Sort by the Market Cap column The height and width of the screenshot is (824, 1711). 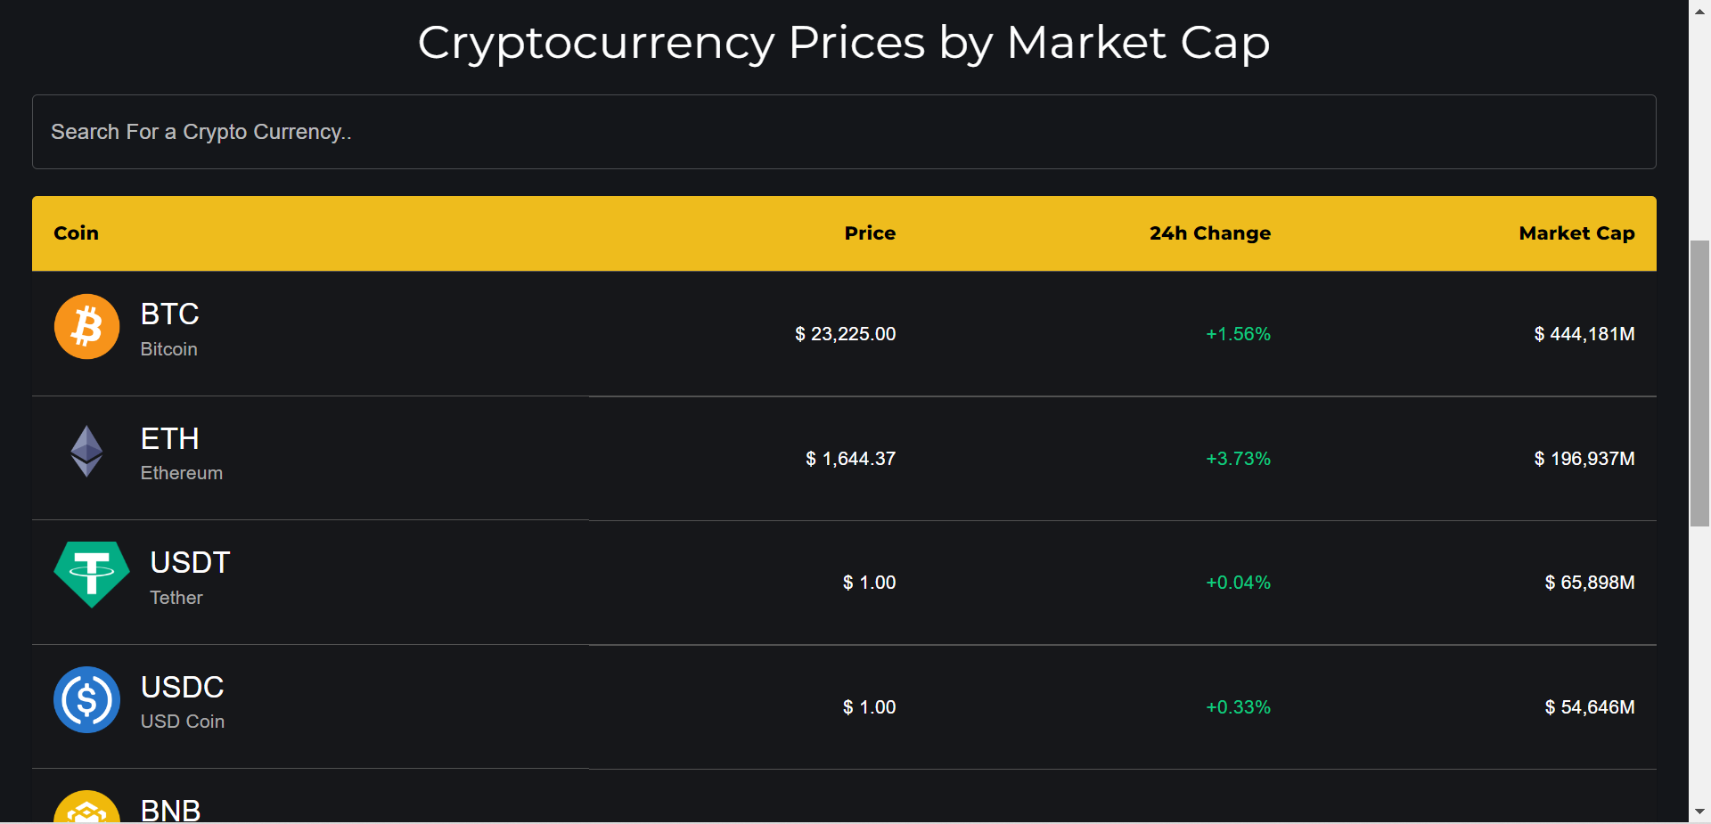[1576, 233]
